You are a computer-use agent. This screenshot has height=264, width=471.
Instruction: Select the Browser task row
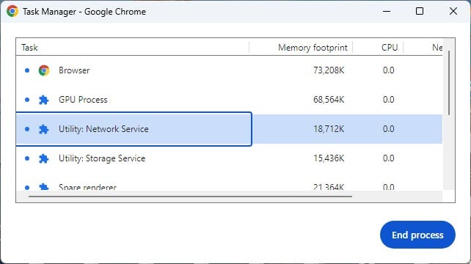point(229,70)
